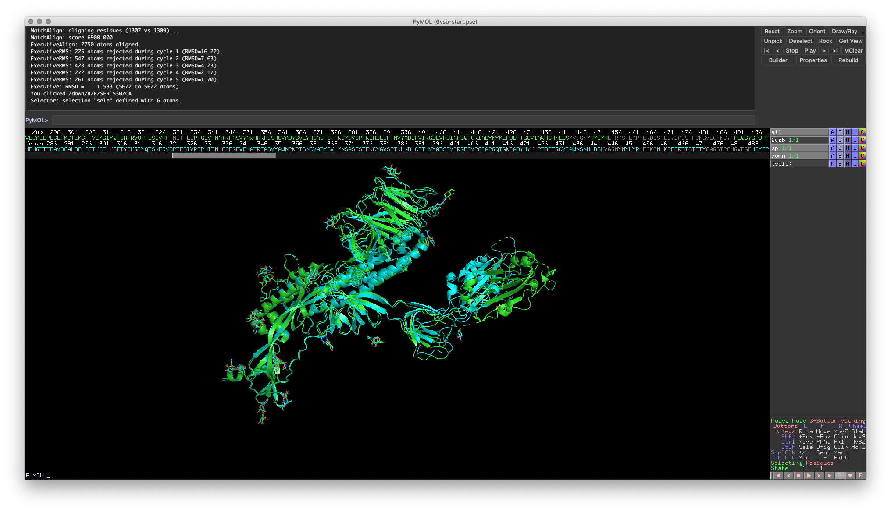Click the Unpick button
Viewport: 891px width, 512px height.
click(x=773, y=41)
